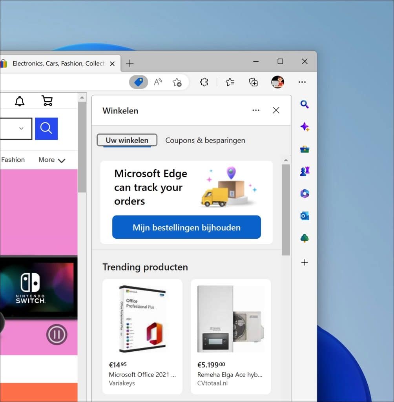The image size is (394, 402).
Task: Click Mijn bestellingen bijhouden button
Action: tap(186, 227)
